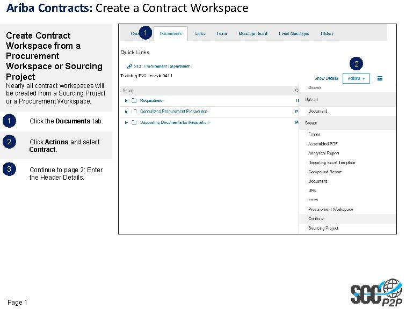Click the link icon beside SCC Procurement Department
406x309 pixels.
pyautogui.click(x=129, y=66)
